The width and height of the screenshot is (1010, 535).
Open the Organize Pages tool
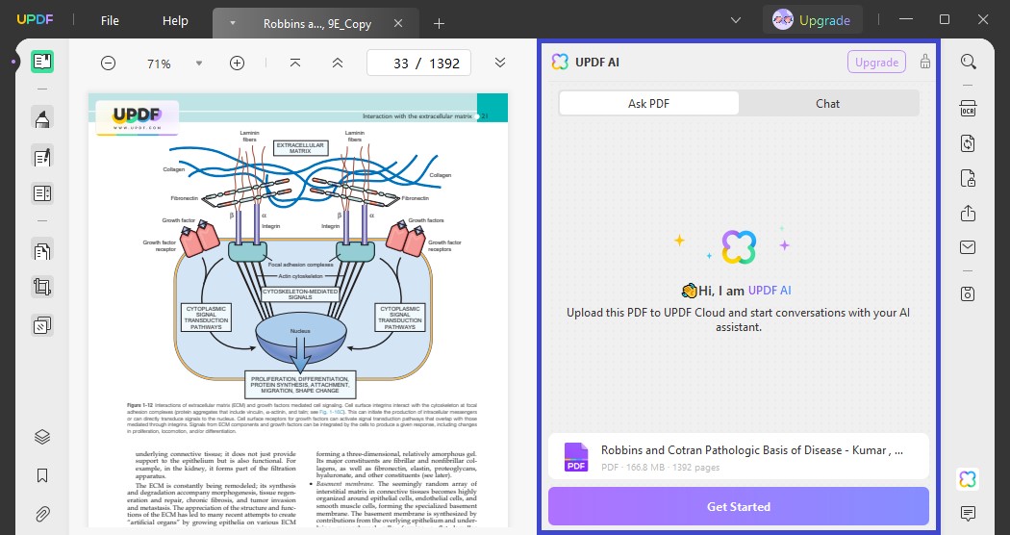(x=42, y=252)
